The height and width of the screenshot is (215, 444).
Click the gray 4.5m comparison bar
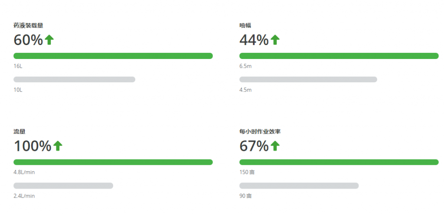308,79
